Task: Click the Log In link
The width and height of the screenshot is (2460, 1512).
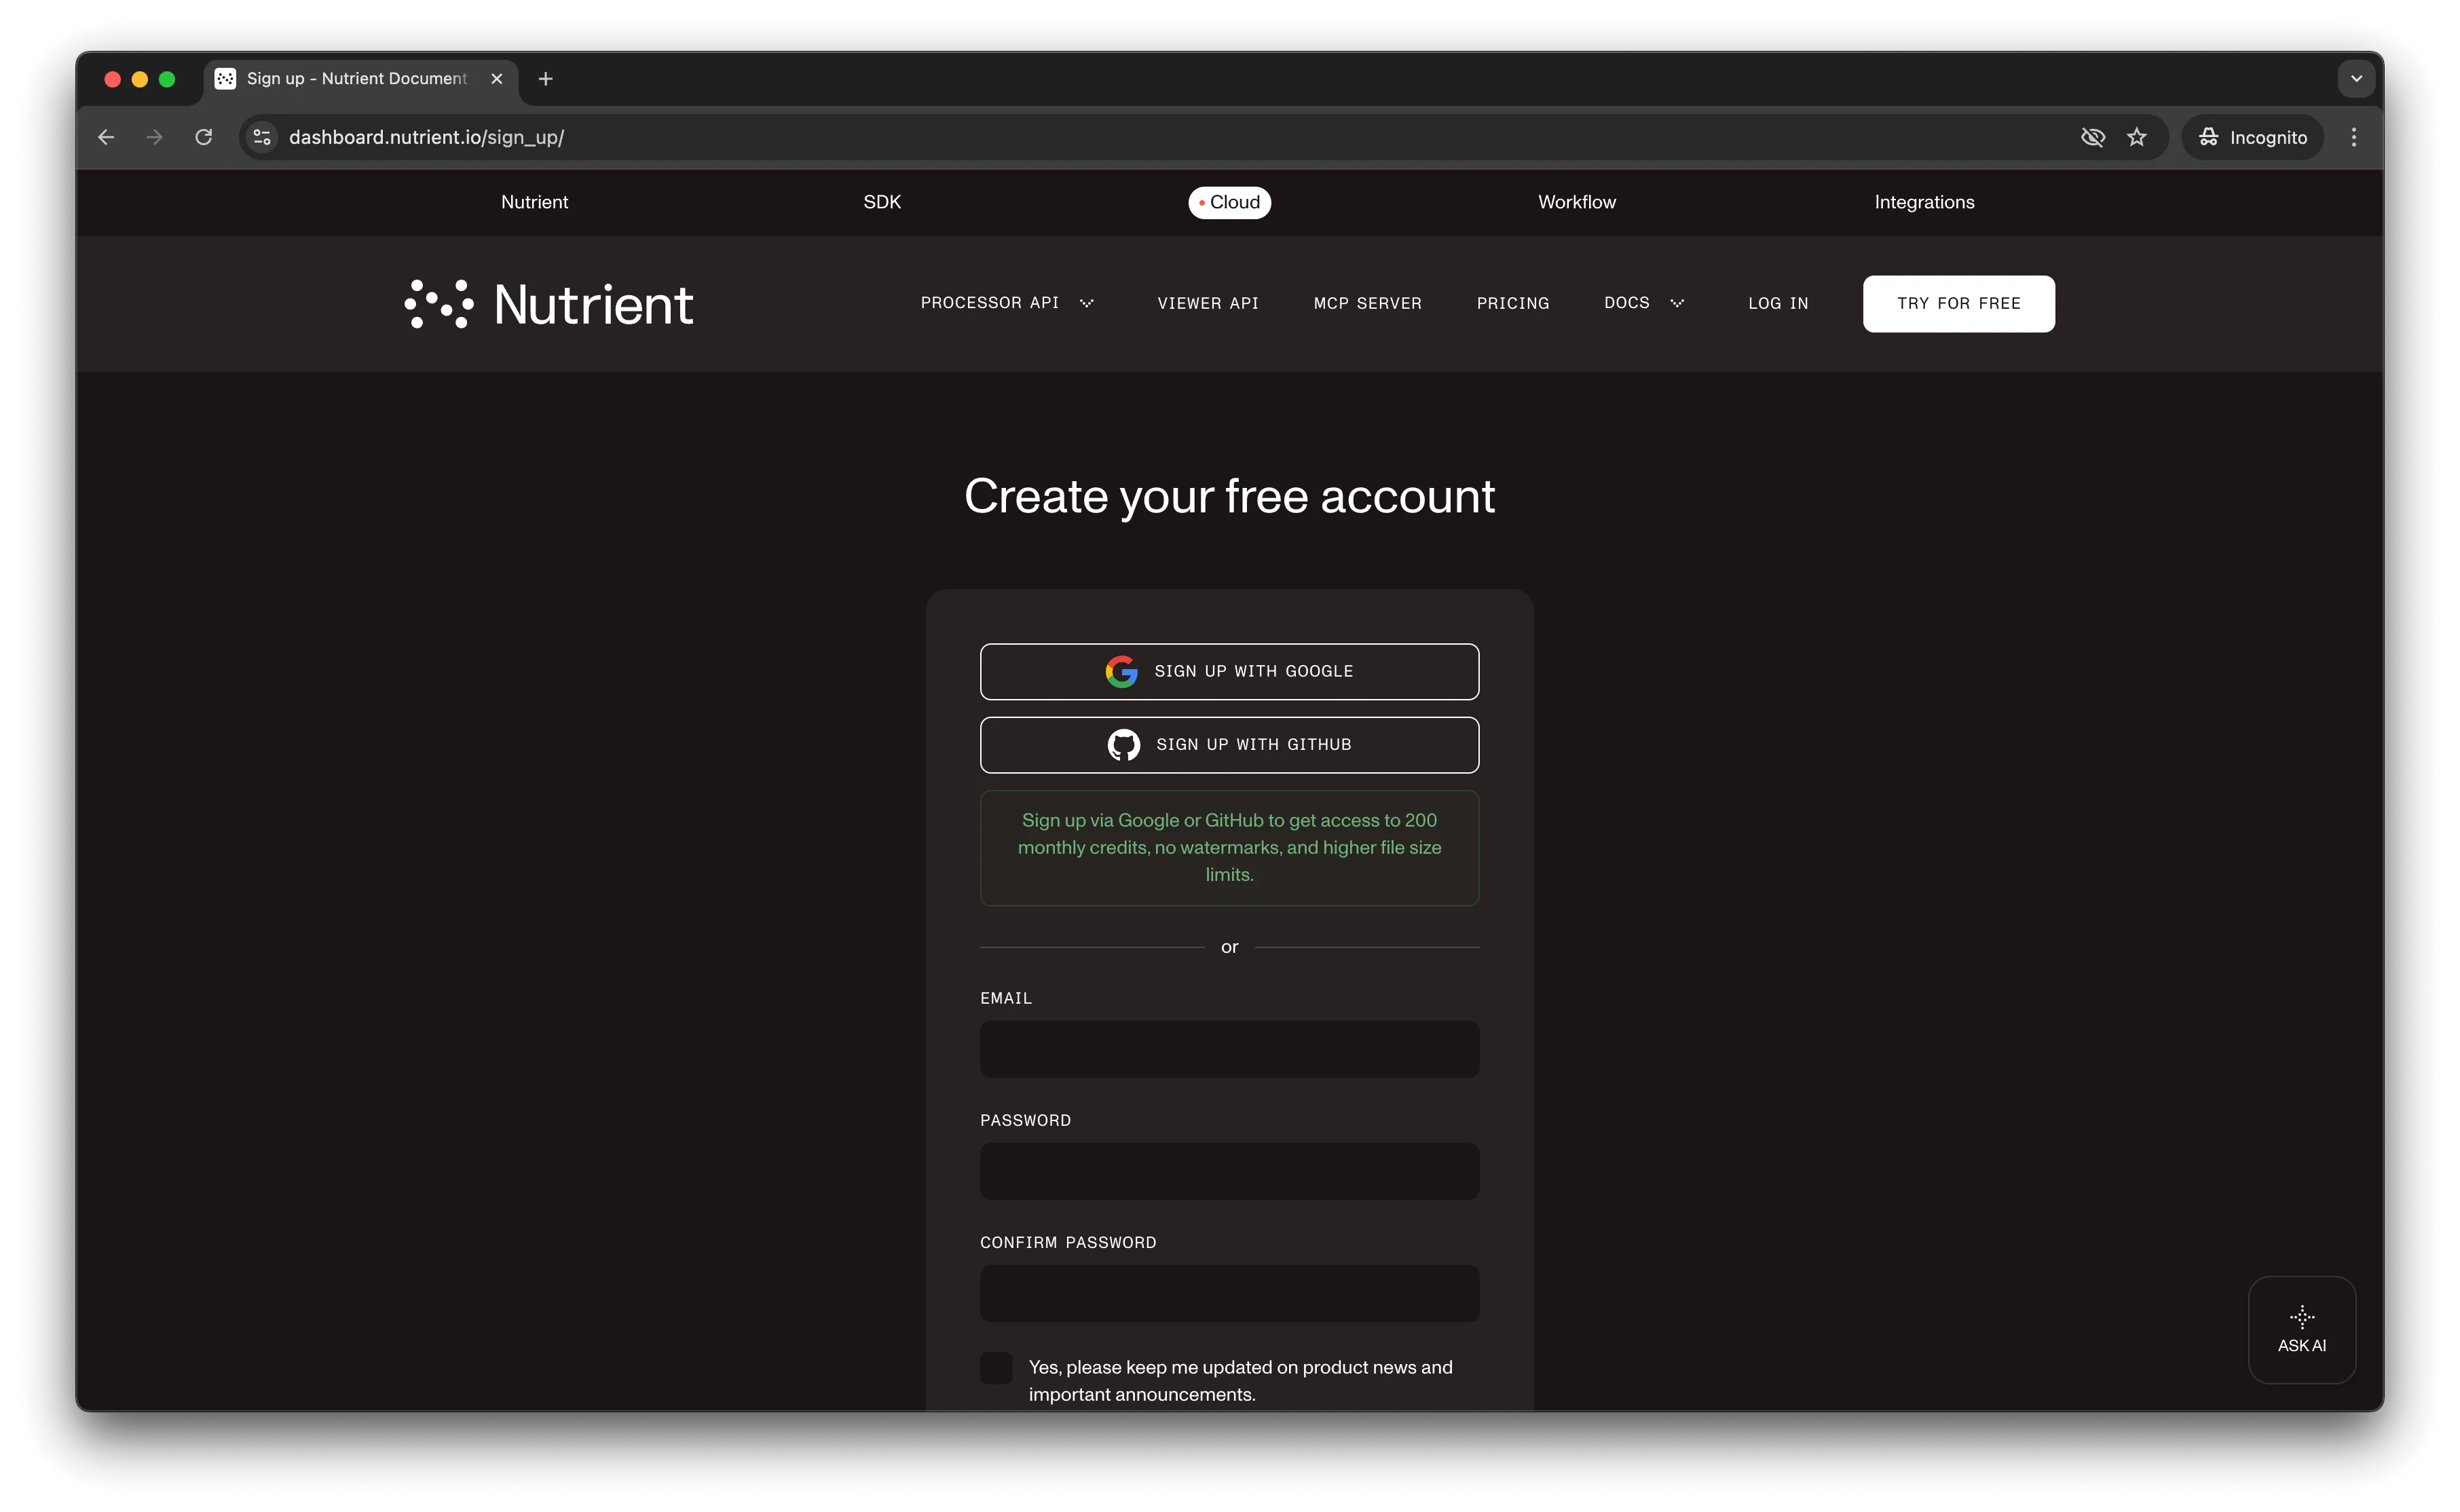Action: (1778, 303)
